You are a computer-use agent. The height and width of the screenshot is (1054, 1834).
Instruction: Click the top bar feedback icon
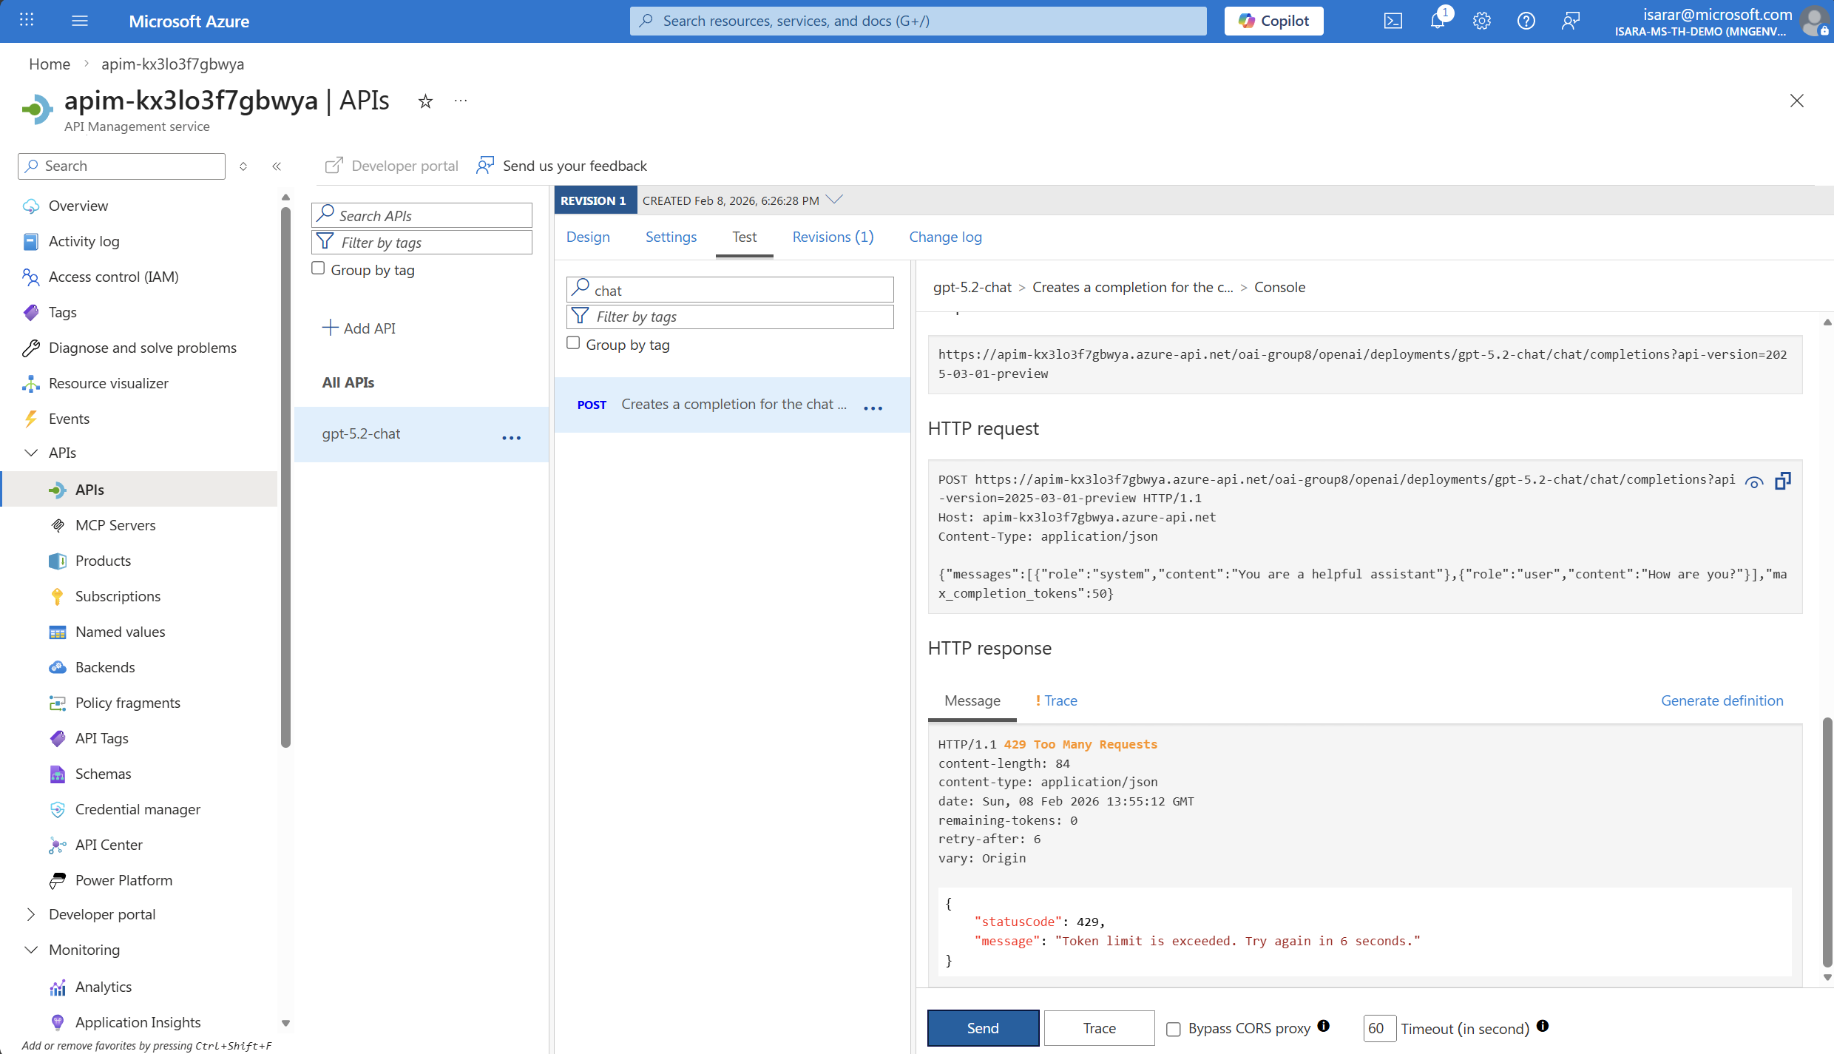tap(1571, 21)
